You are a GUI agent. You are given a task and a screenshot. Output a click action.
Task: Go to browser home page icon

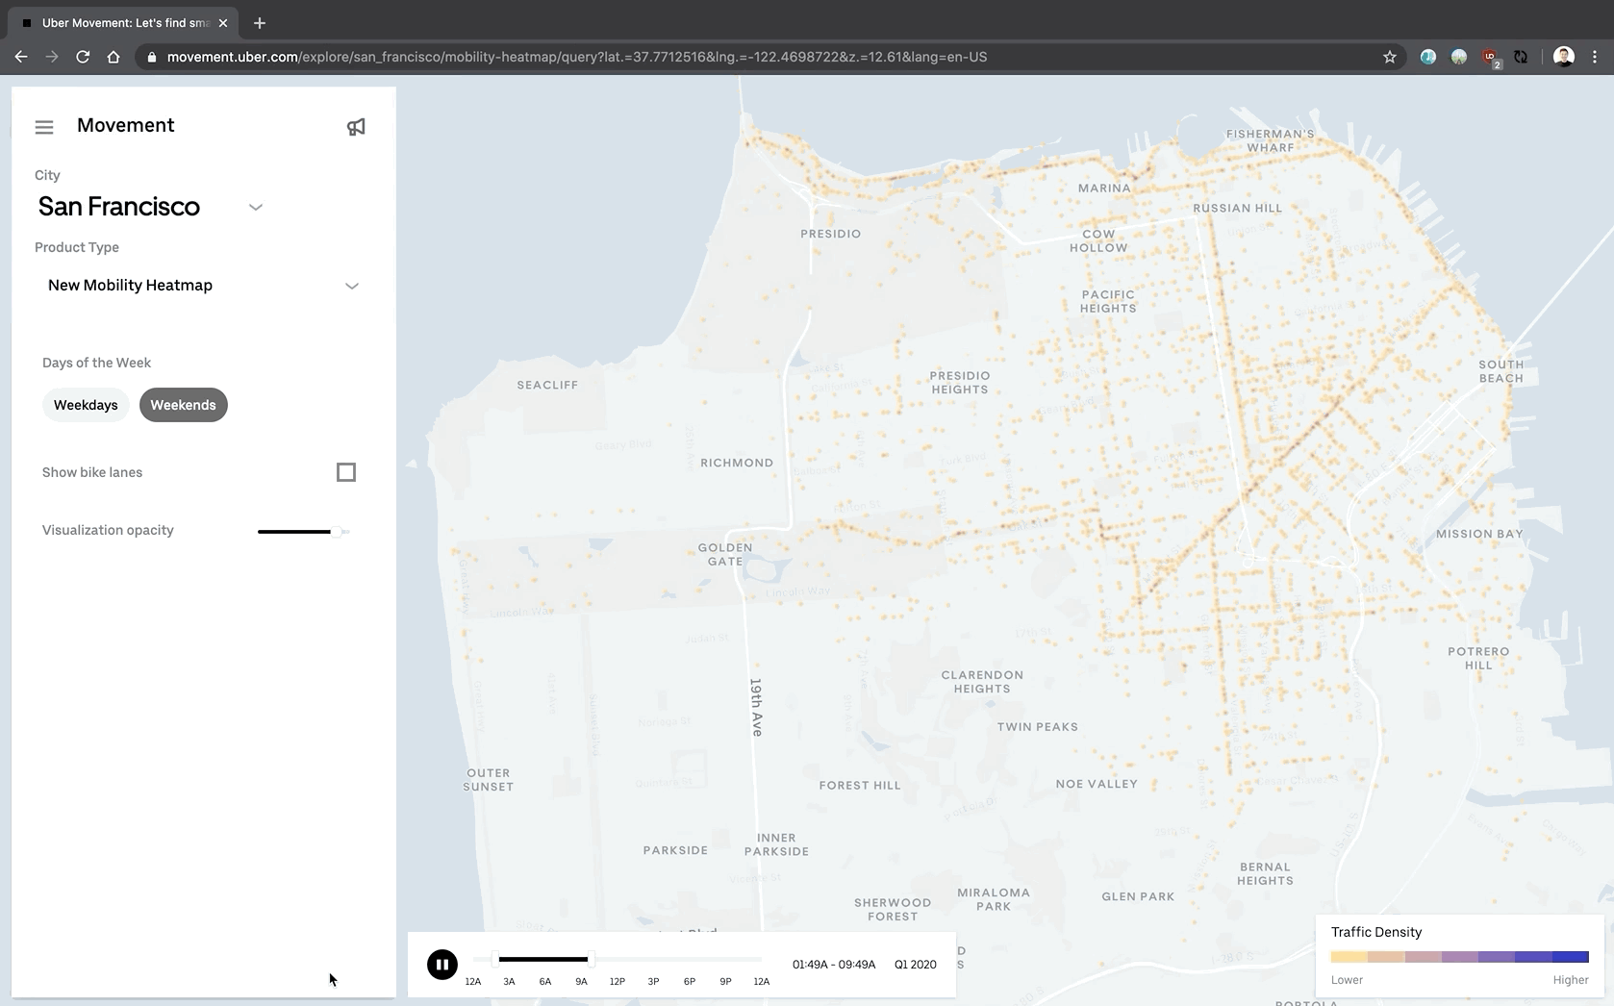(113, 57)
